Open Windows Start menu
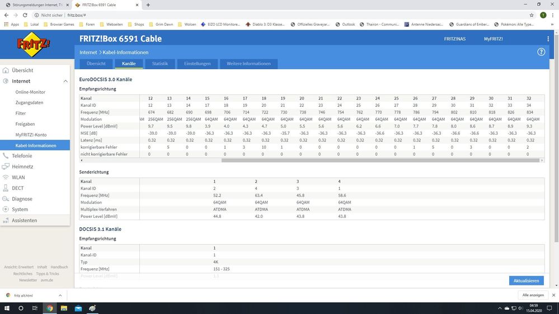The width and height of the screenshot is (559, 314). point(7,308)
